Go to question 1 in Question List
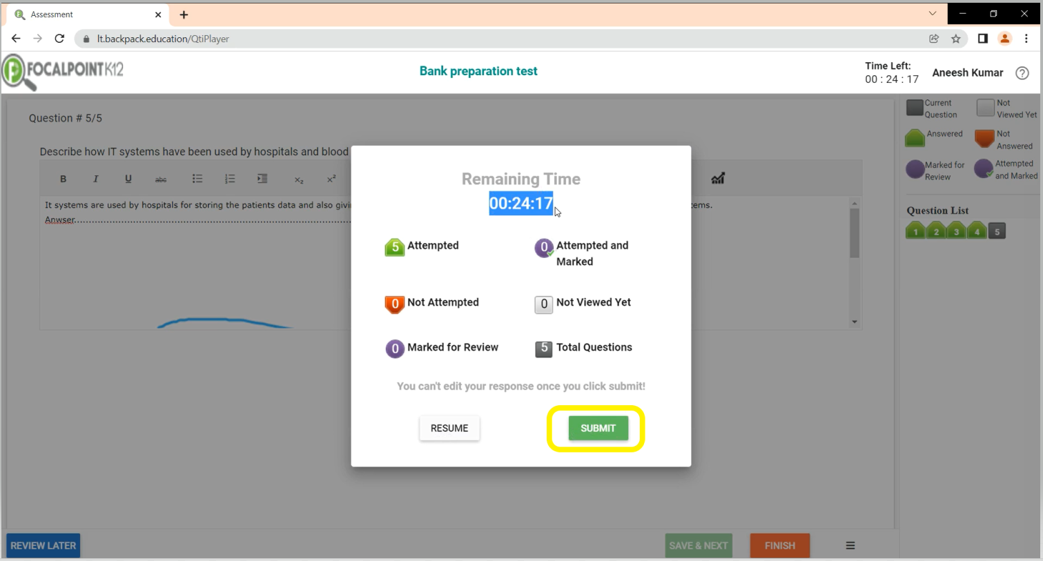Screen dimensions: 1043x561 915,231
